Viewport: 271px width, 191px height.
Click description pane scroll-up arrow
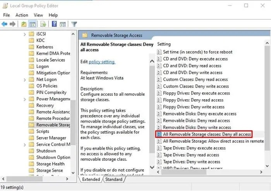pos(152,61)
